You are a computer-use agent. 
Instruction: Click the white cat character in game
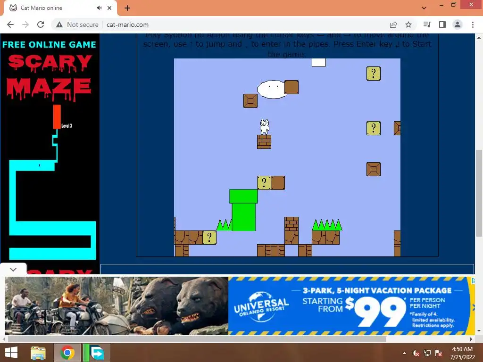[x=264, y=127]
